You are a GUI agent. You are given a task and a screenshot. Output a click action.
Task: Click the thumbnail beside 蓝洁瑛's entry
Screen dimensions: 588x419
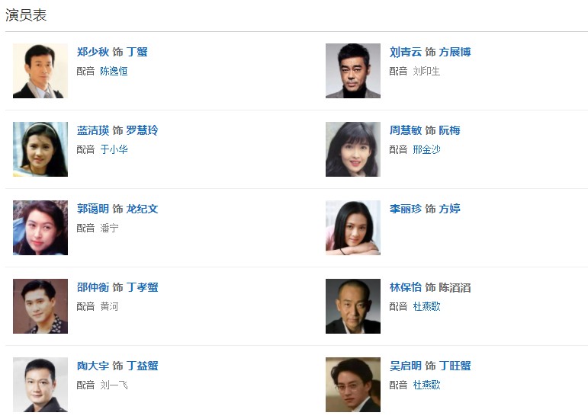coord(40,149)
